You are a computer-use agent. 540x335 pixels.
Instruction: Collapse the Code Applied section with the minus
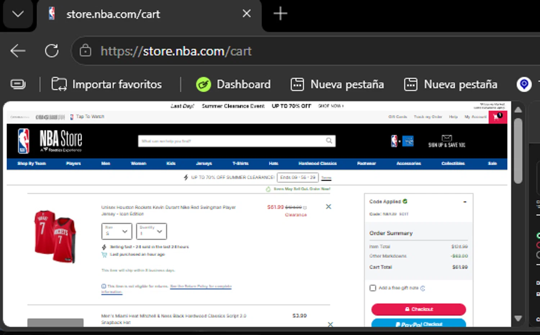coord(465,202)
